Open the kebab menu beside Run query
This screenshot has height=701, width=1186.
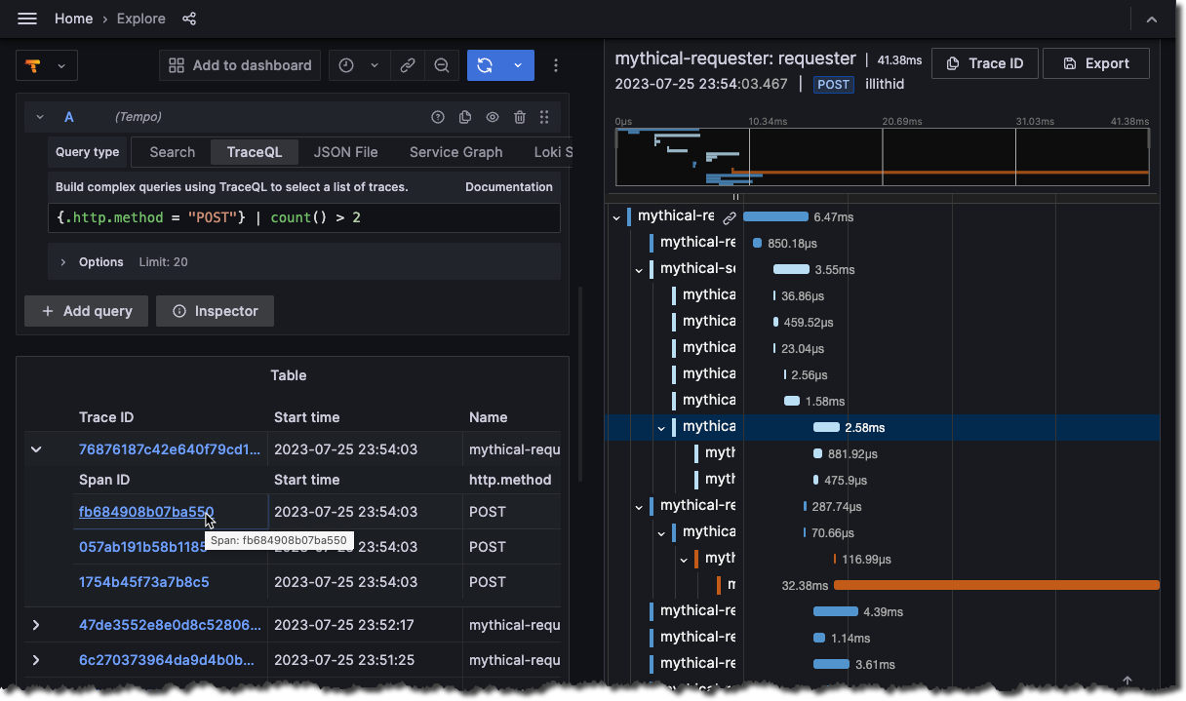point(556,65)
